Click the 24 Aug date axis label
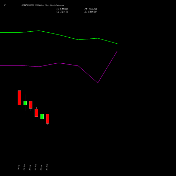The height and width of the screenshot is (176, 176). 36,167
